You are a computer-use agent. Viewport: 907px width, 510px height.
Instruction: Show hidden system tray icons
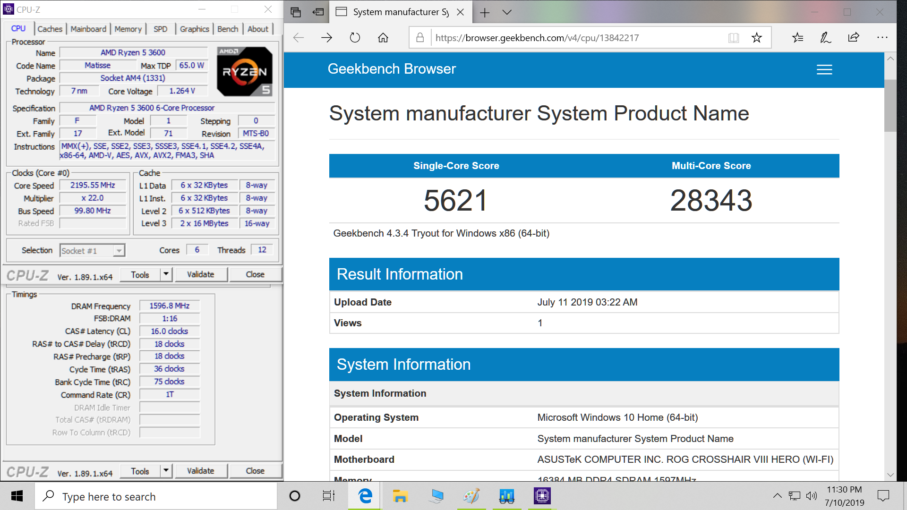(x=777, y=496)
